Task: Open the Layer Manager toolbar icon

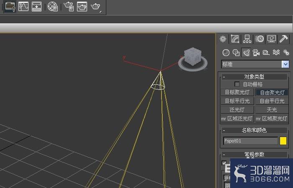Action: pos(10,7)
